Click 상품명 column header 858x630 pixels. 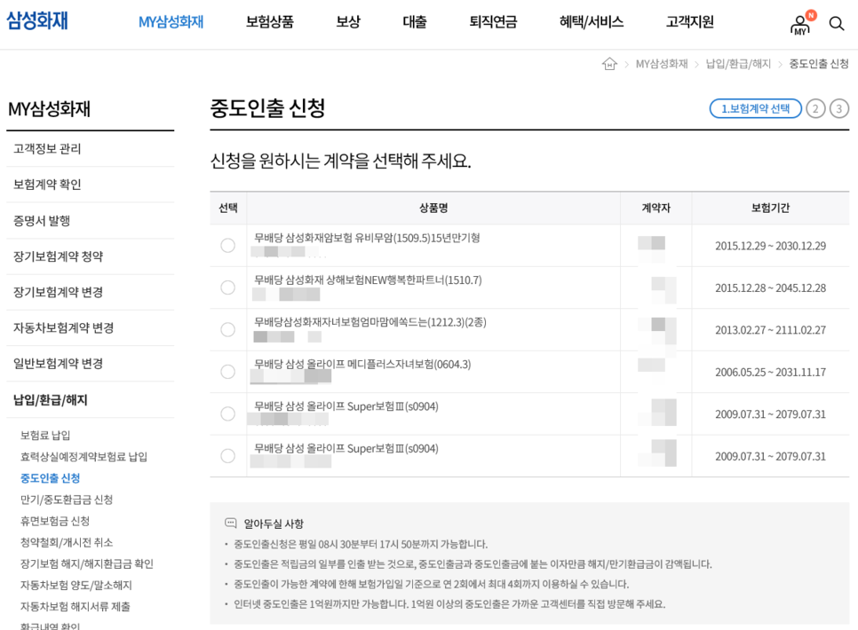pyautogui.click(x=433, y=208)
